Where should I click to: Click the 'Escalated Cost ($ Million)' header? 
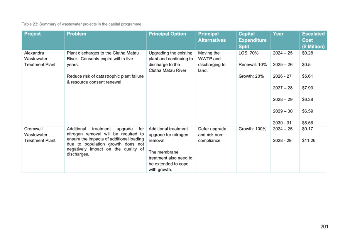[x=313, y=40]
